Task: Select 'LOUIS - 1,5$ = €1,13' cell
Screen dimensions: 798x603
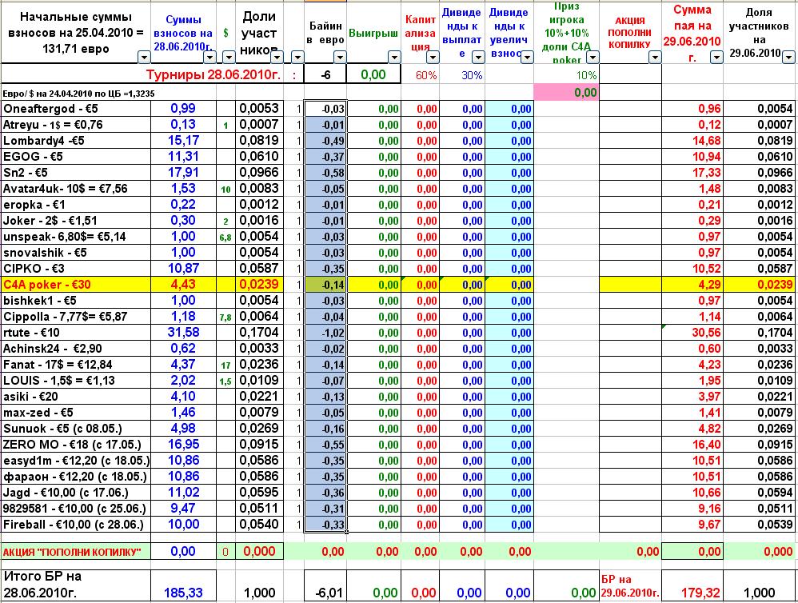Action: [x=76, y=380]
